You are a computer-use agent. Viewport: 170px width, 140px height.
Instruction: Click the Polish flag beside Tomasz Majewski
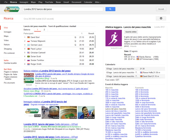pyautogui.click(x=29, y=41)
